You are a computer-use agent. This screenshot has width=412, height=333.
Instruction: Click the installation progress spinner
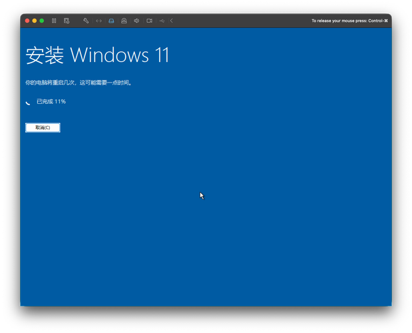pos(28,103)
